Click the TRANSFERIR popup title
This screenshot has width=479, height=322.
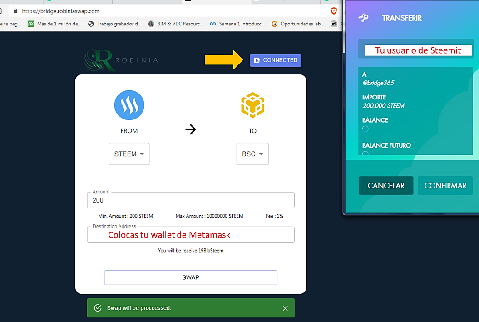402,18
